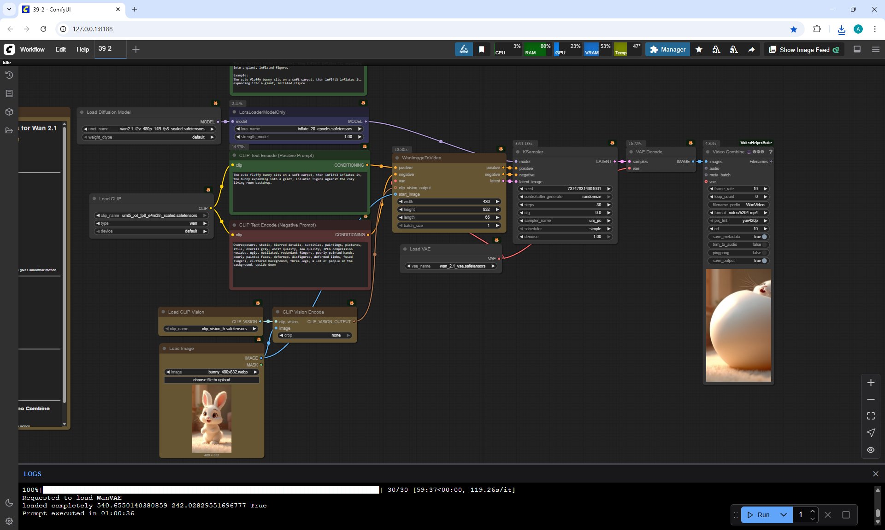Click the zoom in plus icon
This screenshot has width=885, height=530.
[x=871, y=383]
